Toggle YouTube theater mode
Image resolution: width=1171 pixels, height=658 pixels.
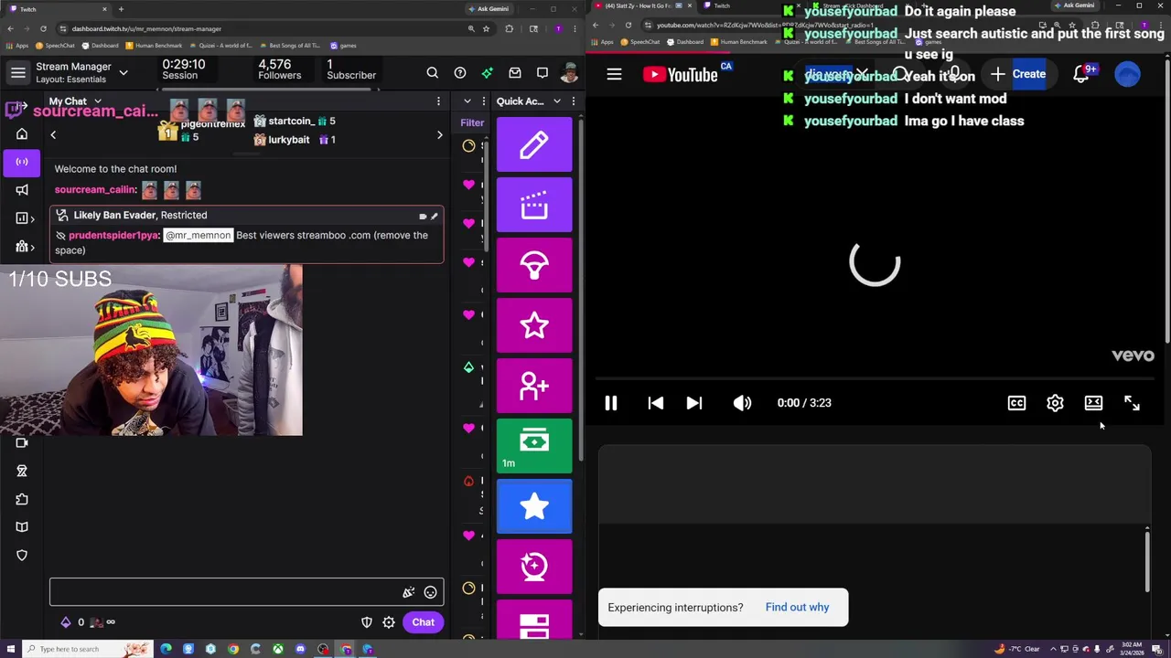point(1093,403)
